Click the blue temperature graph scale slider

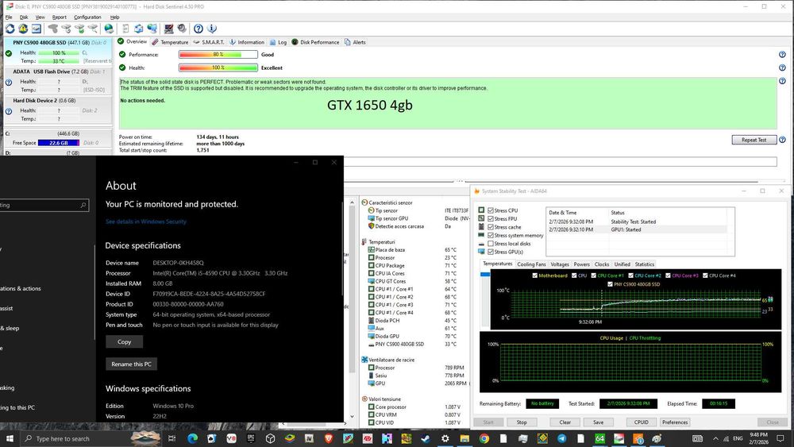[x=485, y=275]
